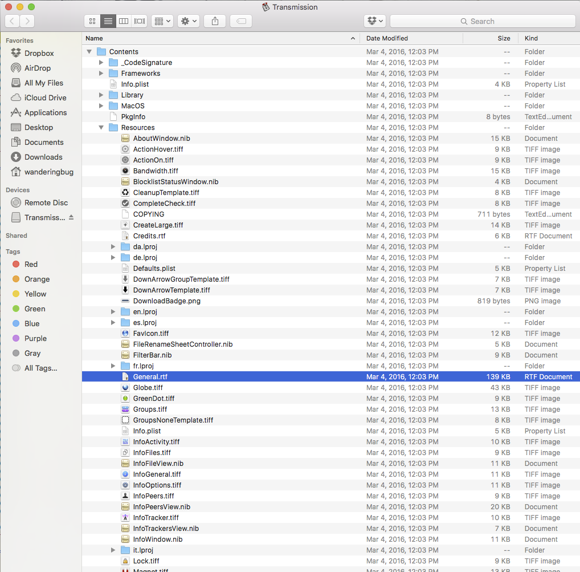Select the Lock.tiff file icon
This screenshot has height=572, width=580.
125,561
